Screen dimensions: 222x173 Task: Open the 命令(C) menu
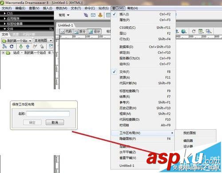[x=90, y=8]
